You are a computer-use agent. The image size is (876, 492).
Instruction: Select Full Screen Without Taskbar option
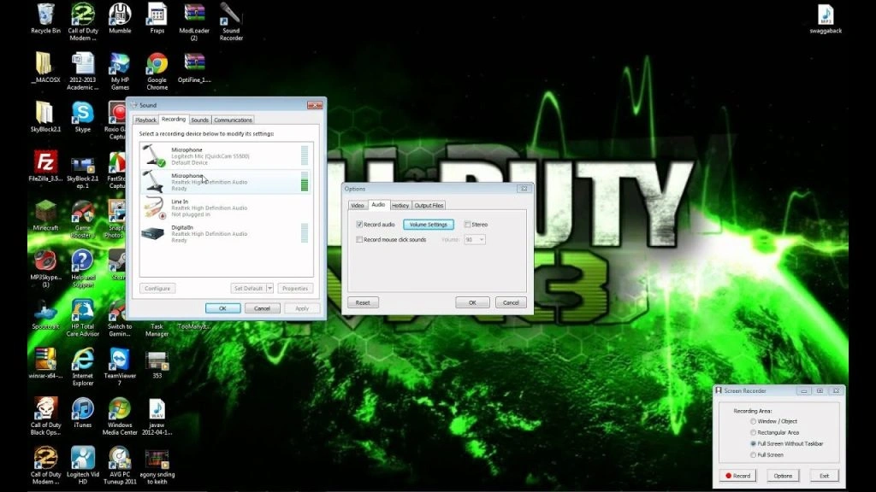point(753,443)
